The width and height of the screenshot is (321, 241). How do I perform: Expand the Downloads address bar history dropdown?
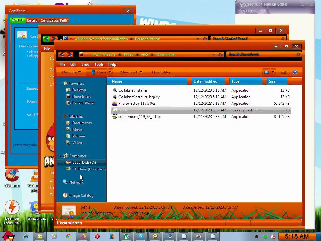click(x=213, y=55)
